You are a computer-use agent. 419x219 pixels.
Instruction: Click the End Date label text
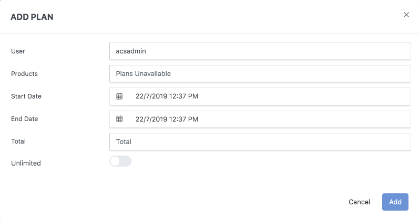pyautogui.click(x=25, y=119)
